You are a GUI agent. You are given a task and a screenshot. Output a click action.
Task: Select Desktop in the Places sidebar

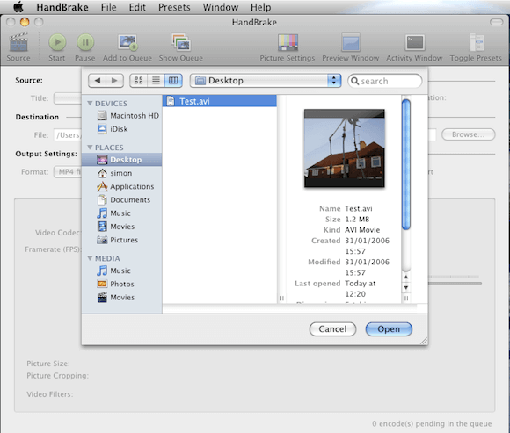[x=121, y=160]
